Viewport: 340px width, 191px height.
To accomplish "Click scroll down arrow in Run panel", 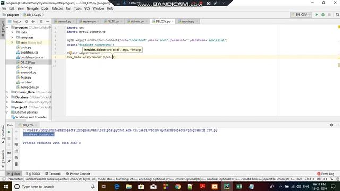I will pyautogui.click(x=16, y=138).
